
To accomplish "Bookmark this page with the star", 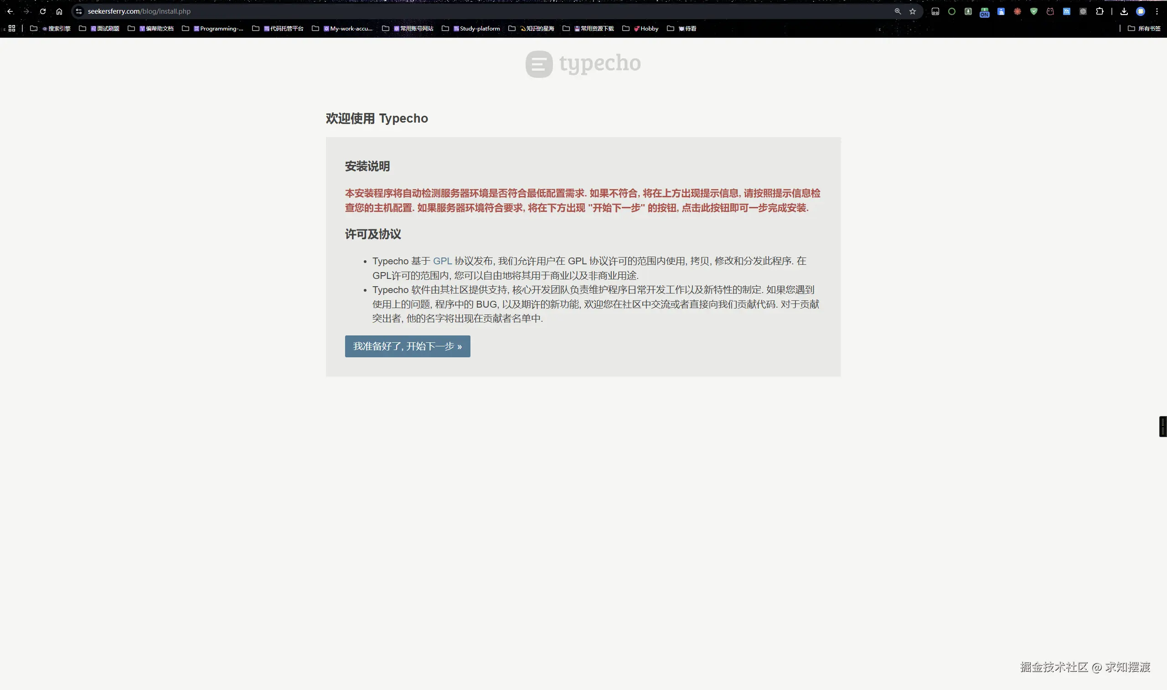I will (913, 11).
